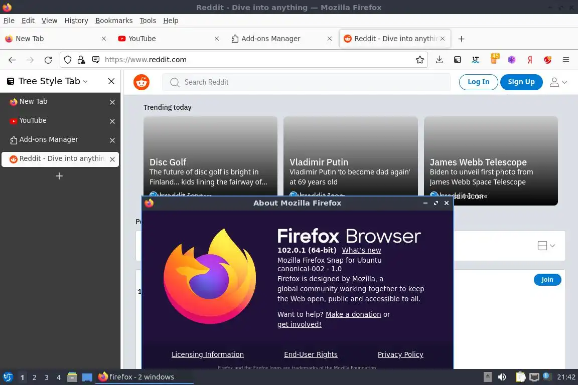Open the Bookmarks menu

pyautogui.click(x=114, y=21)
